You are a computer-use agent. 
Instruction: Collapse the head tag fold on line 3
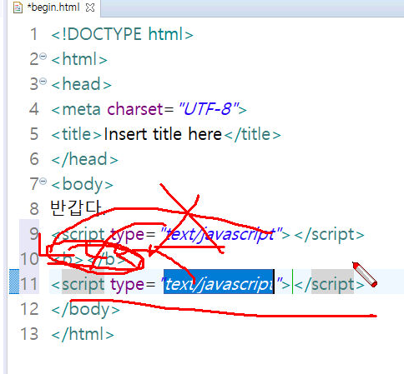pyautogui.click(x=43, y=82)
